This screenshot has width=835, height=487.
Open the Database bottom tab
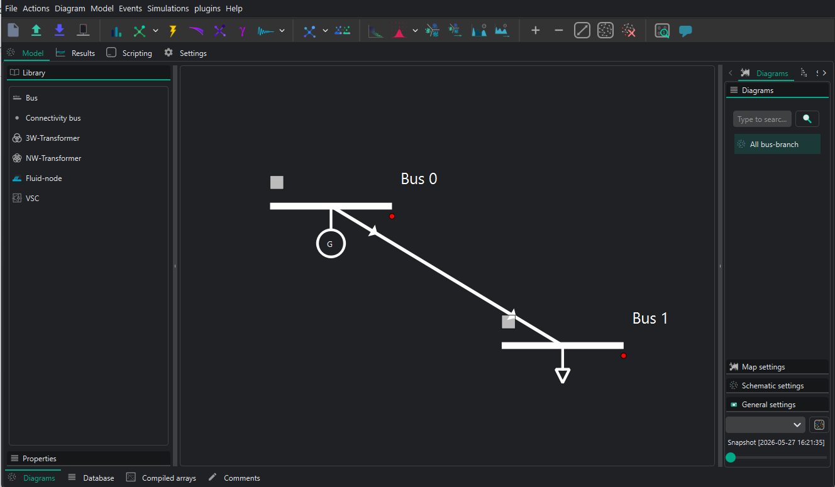coord(92,478)
